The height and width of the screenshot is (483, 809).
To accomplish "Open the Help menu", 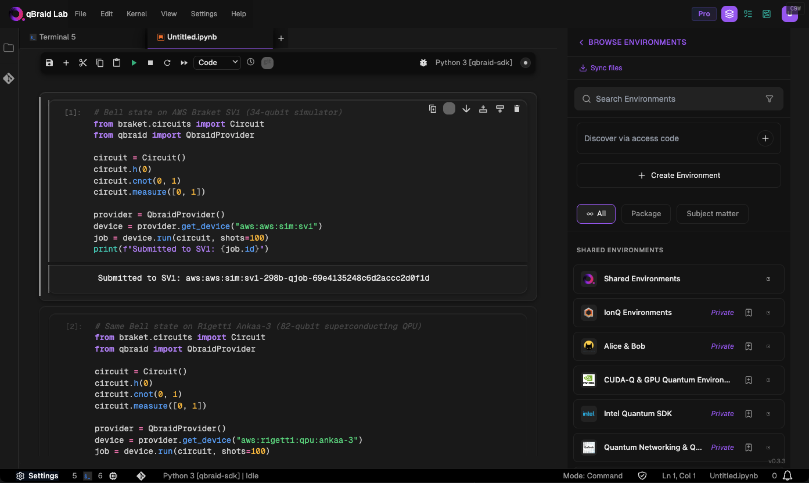I will pyautogui.click(x=238, y=13).
